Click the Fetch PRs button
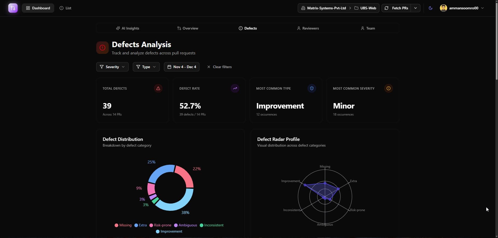Screen dimensions: 498x238 pyautogui.click(x=396, y=8)
